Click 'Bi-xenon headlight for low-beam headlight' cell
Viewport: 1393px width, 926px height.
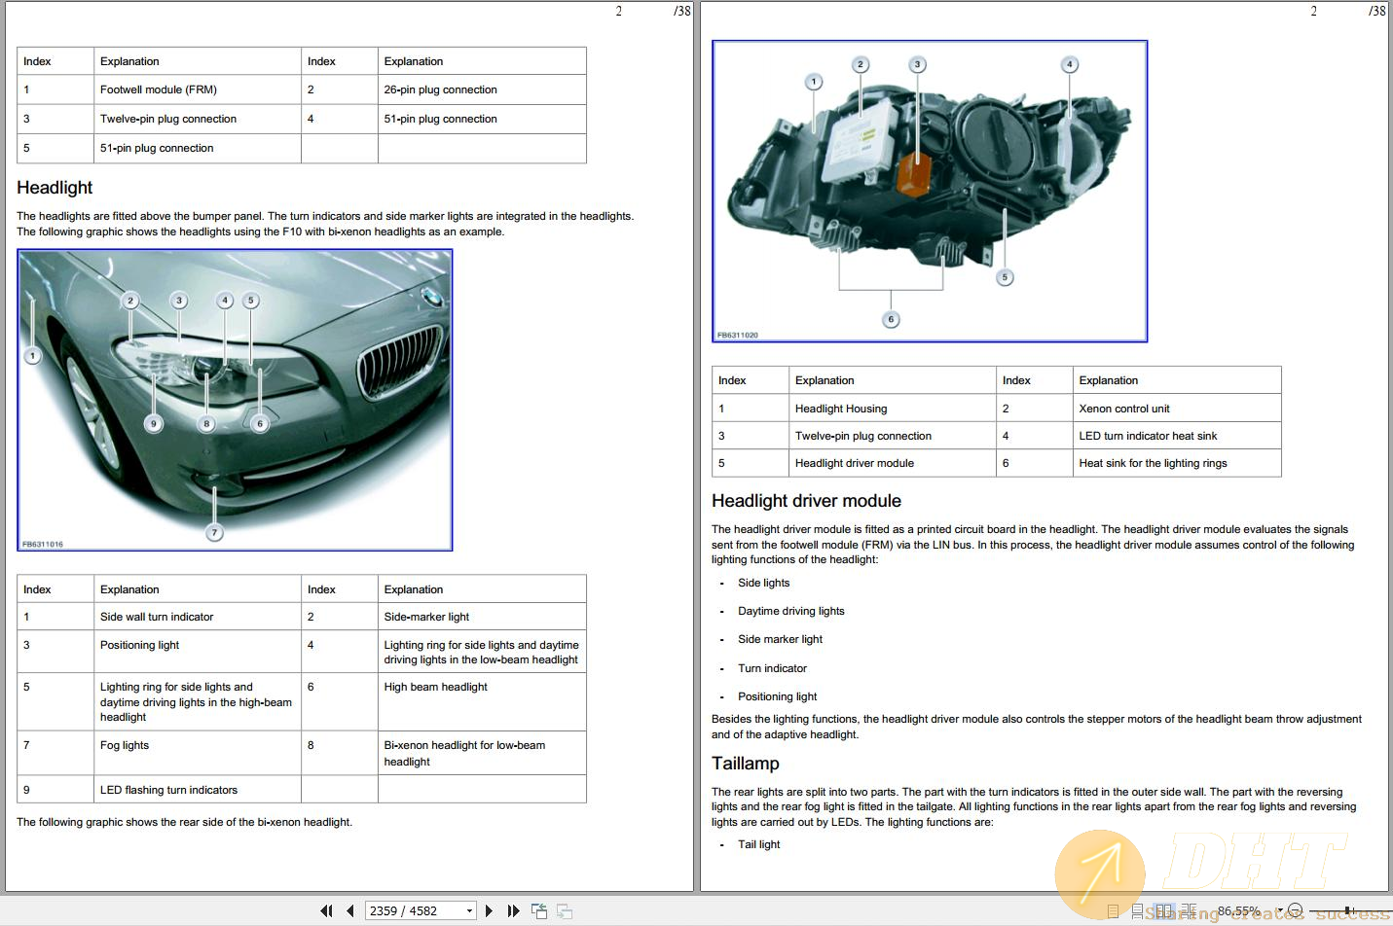pos(482,753)
